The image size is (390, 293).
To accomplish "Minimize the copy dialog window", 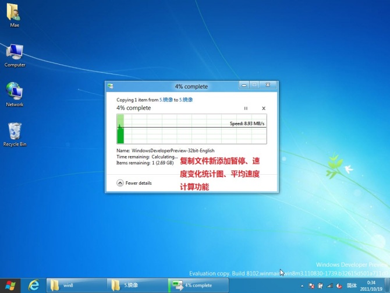I will click(244, 85).
